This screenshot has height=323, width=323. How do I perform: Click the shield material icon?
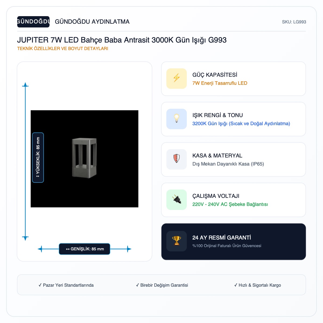(x=177, y=159)
